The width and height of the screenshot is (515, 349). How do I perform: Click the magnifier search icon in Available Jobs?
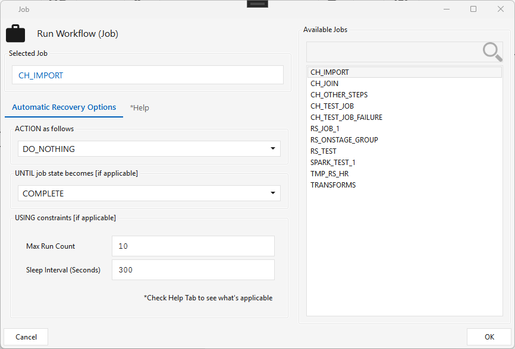click(492, 52)
